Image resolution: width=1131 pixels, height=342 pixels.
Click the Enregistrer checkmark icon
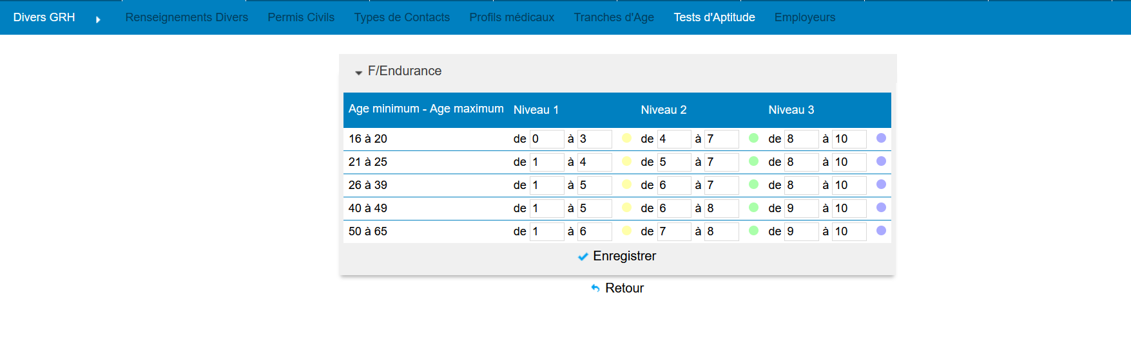(x=583, y=256)
